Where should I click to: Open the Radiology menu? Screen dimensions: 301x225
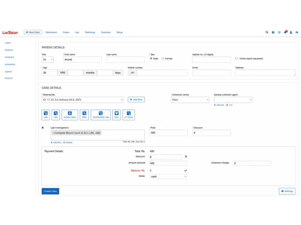(90, 32)
